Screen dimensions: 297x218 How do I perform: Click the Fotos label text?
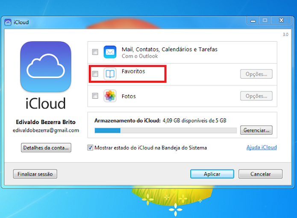click(129, 96)
